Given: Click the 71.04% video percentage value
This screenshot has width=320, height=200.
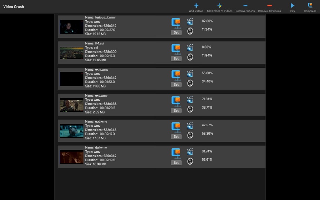Looking at the screenshot, I should pos(207,99).
